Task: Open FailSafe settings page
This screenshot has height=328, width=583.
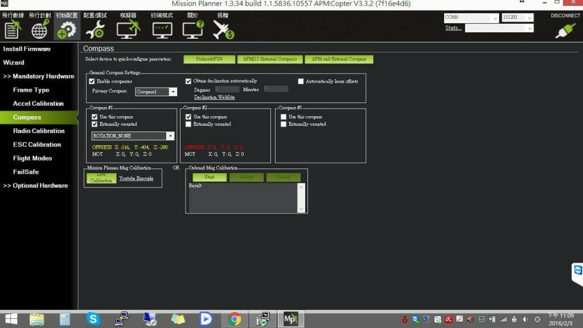Action: click(x=26, y=172)
